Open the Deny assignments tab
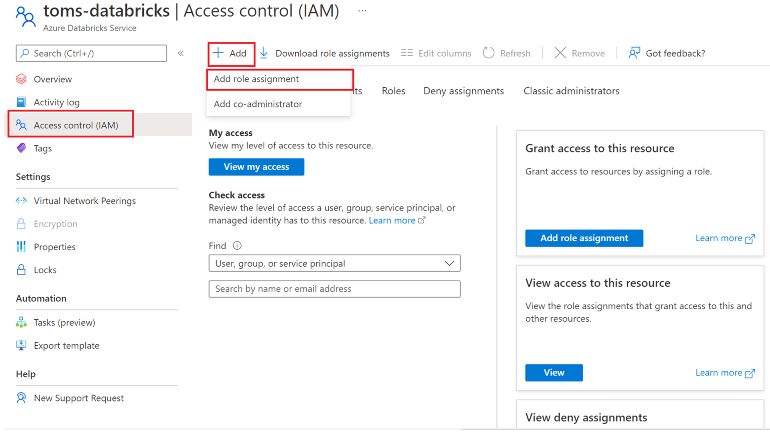Image resolution: width=770 pixels, height=433 pixels. 463,91
